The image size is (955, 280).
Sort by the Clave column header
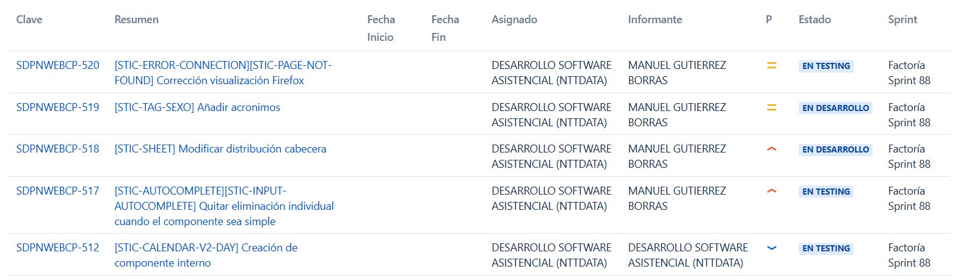(29, 20)
